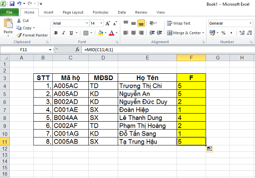Screen dimensions: 255x178
Task: Open the Merge & Center dropdown arrow
Action: click(204, 33)
